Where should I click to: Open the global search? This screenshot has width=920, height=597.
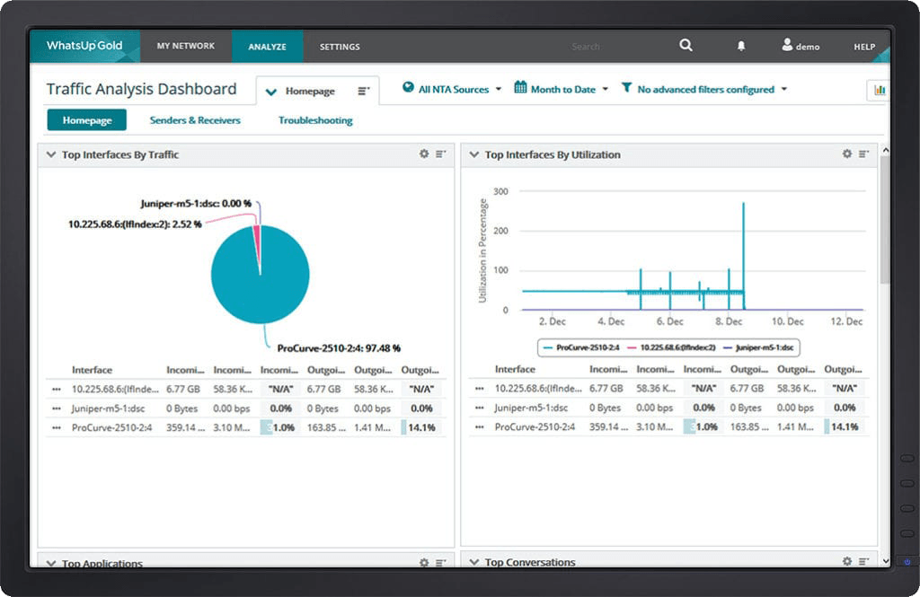pyautogui.click(x=685, y=45)
